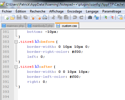The width and height of the screenshot is (125, 100).
Task: Open the Encodage menu
Action: point(75,11)
